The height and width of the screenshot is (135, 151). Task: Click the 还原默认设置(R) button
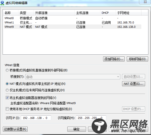point(15,129)
